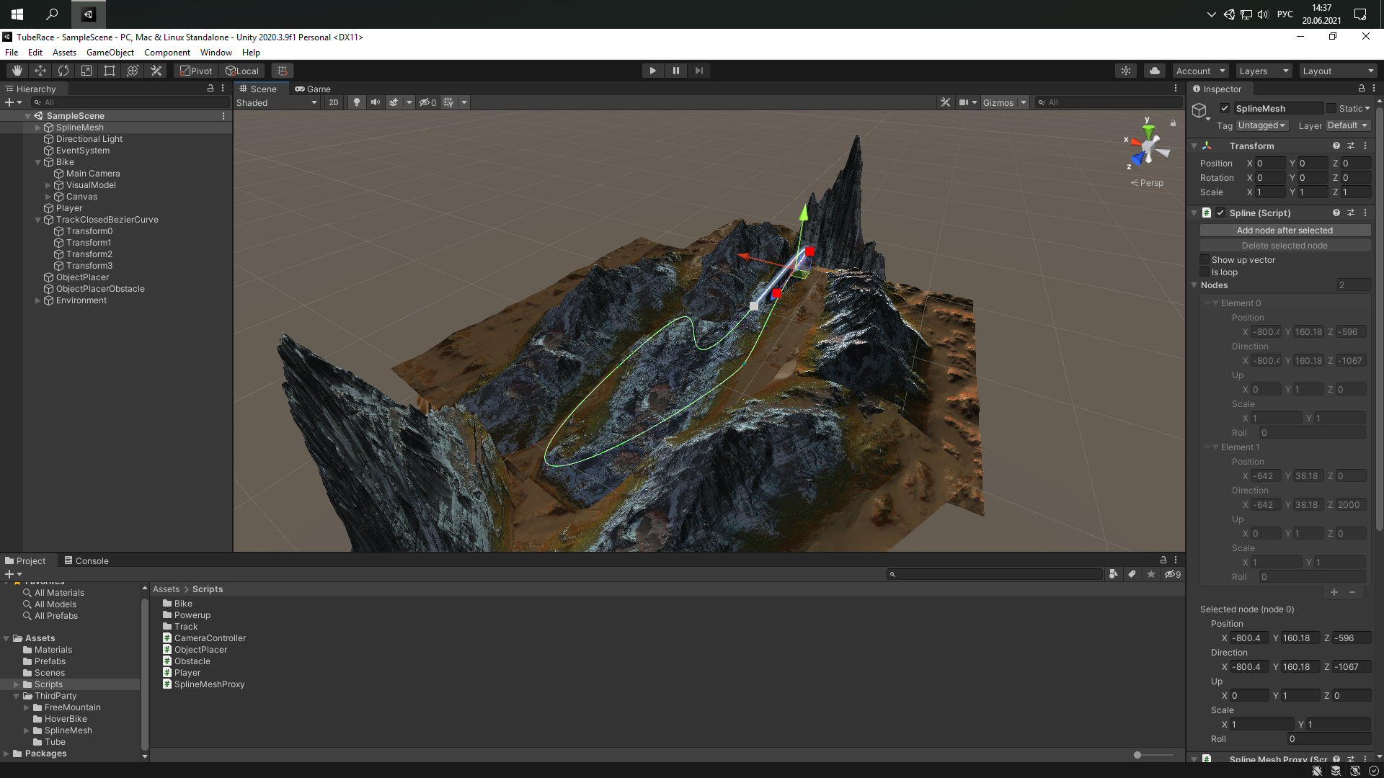Select SplineMeshProxy script asset
Screen dimensions: 1384x778
pyautogui.click(x=209, y=684)
